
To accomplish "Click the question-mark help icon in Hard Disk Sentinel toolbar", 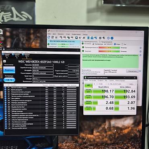I will 108,38.
